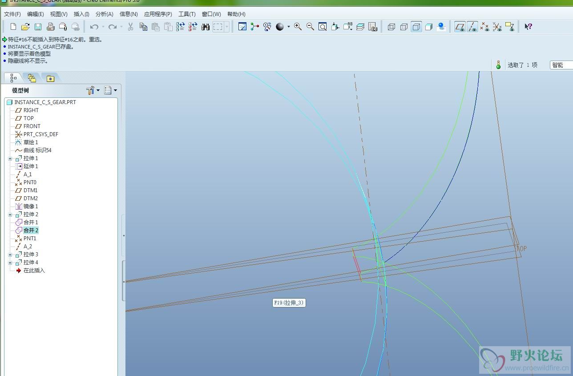The image size is (573, 376).
Task: Switch to hidden line display style
Action: 404,27
